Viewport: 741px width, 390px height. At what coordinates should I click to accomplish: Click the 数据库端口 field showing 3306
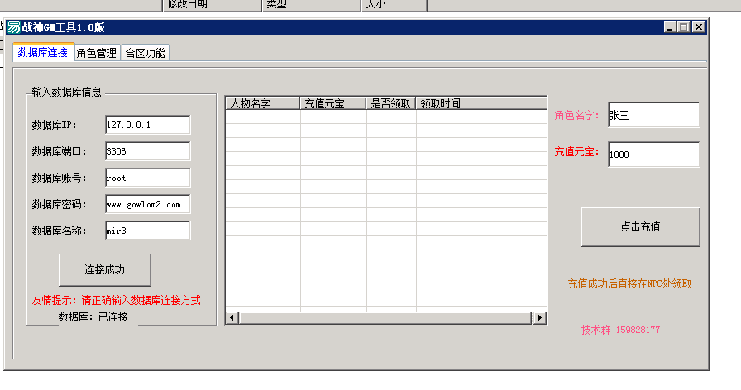click(x=147, y=151)
